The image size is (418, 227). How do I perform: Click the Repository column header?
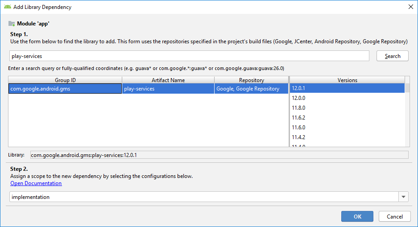252,80
